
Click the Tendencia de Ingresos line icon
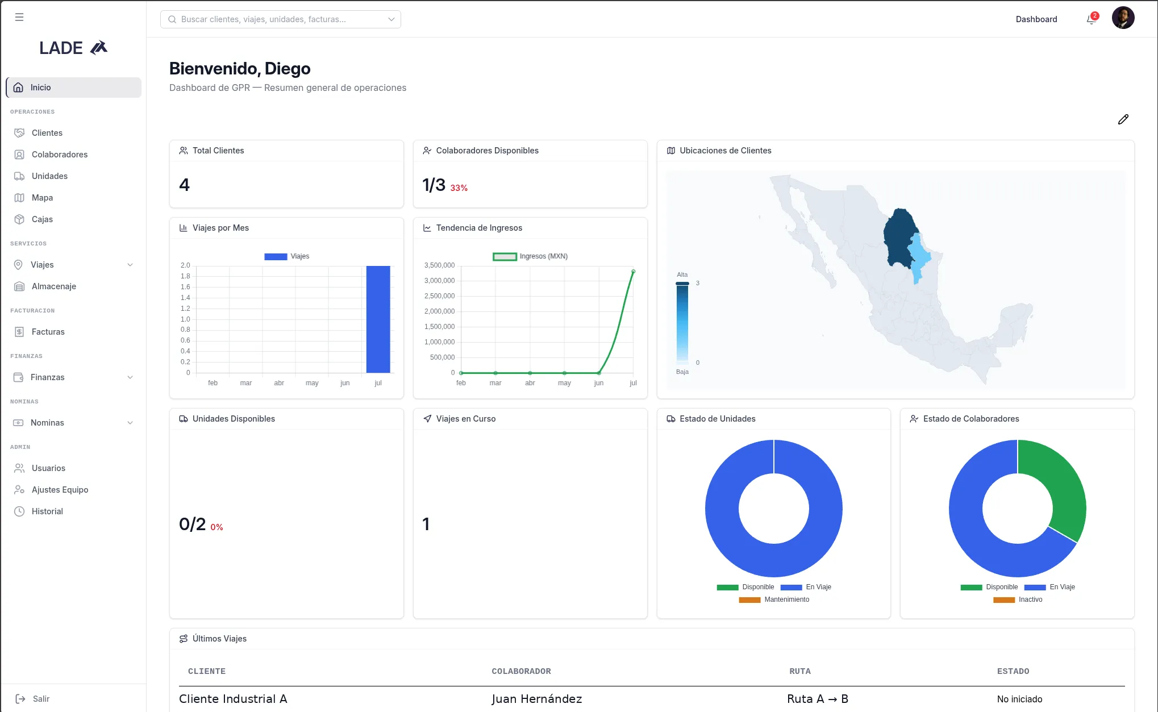[427, 228]
